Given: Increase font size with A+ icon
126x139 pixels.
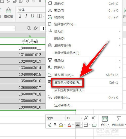Looking at the screenshot, I should pos(86,118).
